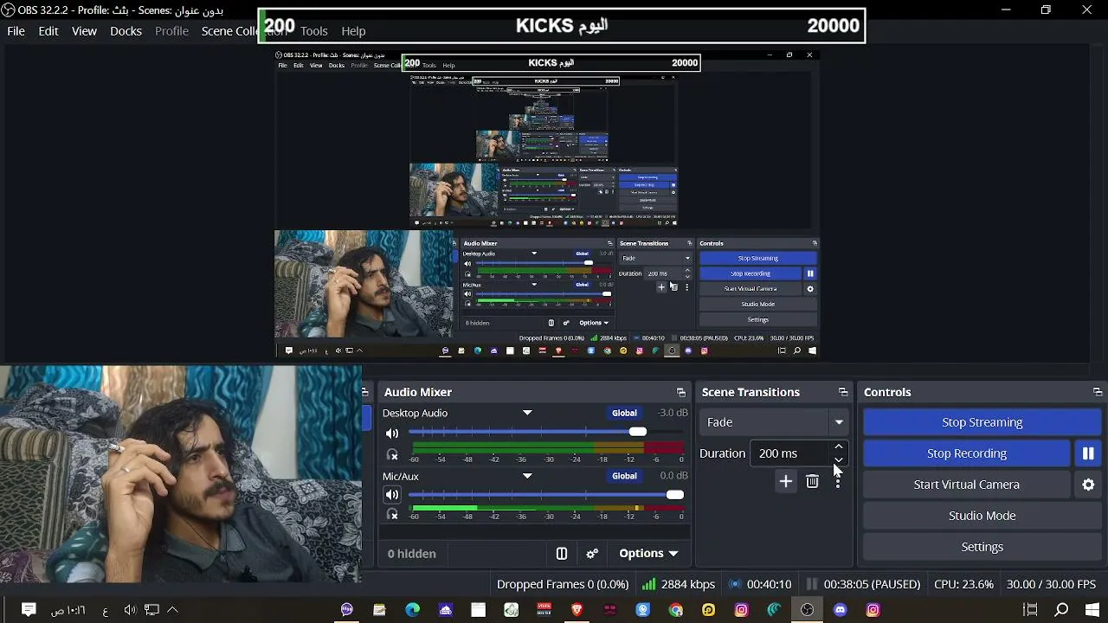Viewport: 1108px width, 623px height.
Task: Click the '2884 kbps' bitrate readout
Action: coord(688,584)
